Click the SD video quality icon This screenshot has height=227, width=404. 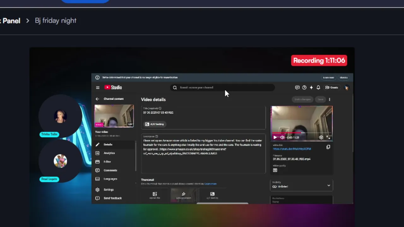(x=275, y=170)
